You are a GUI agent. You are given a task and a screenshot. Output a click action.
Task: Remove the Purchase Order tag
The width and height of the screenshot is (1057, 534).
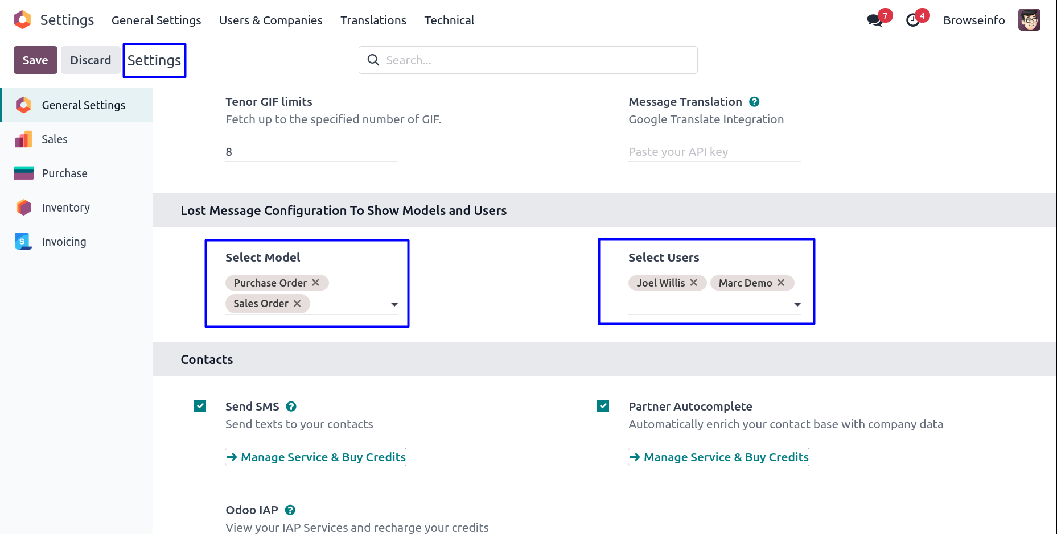pyautogui.click(x=316, y=283)
